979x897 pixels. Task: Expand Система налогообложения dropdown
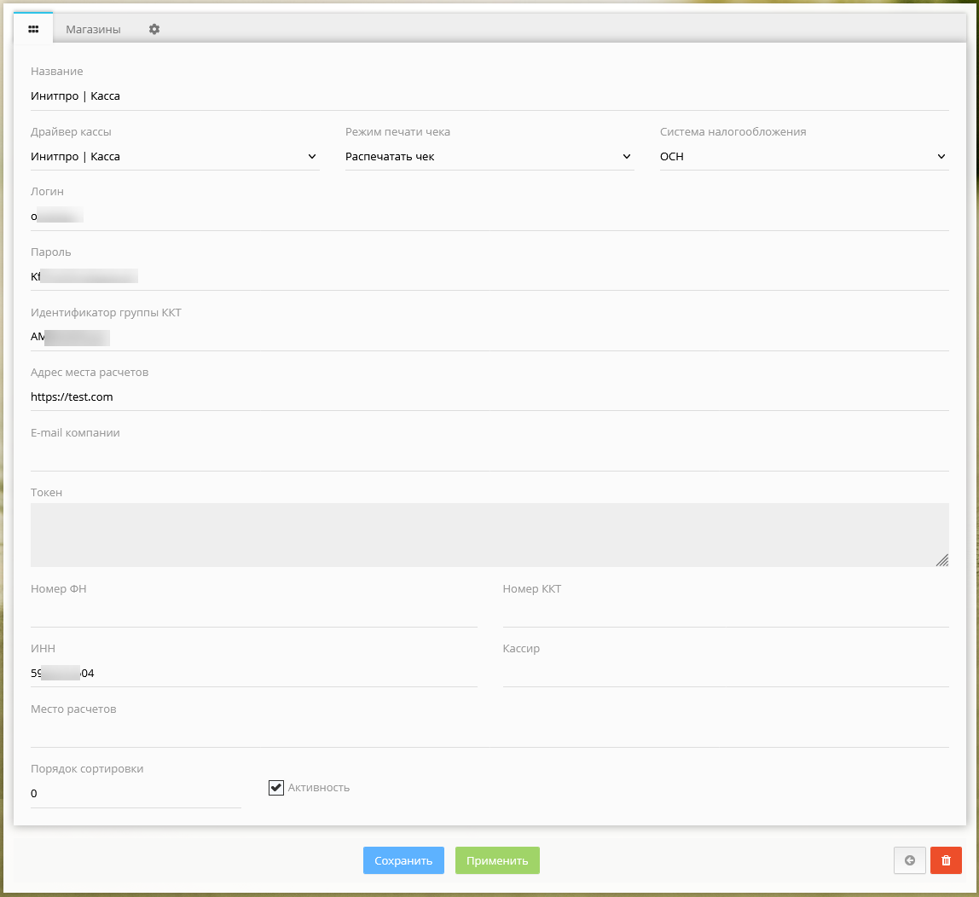(803, 157)
